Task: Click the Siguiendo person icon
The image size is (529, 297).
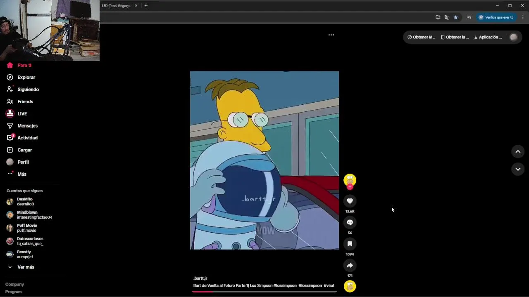Action: (x=10, y=89)
